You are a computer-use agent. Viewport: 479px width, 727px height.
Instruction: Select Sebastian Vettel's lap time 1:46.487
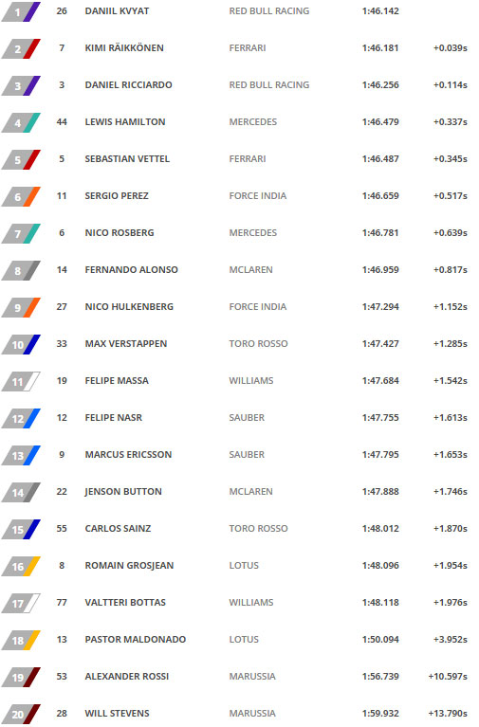click(380, 158)
